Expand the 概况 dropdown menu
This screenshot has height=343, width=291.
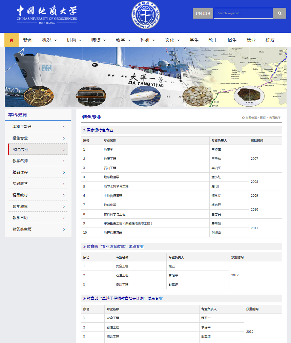[x=49, y=40]
